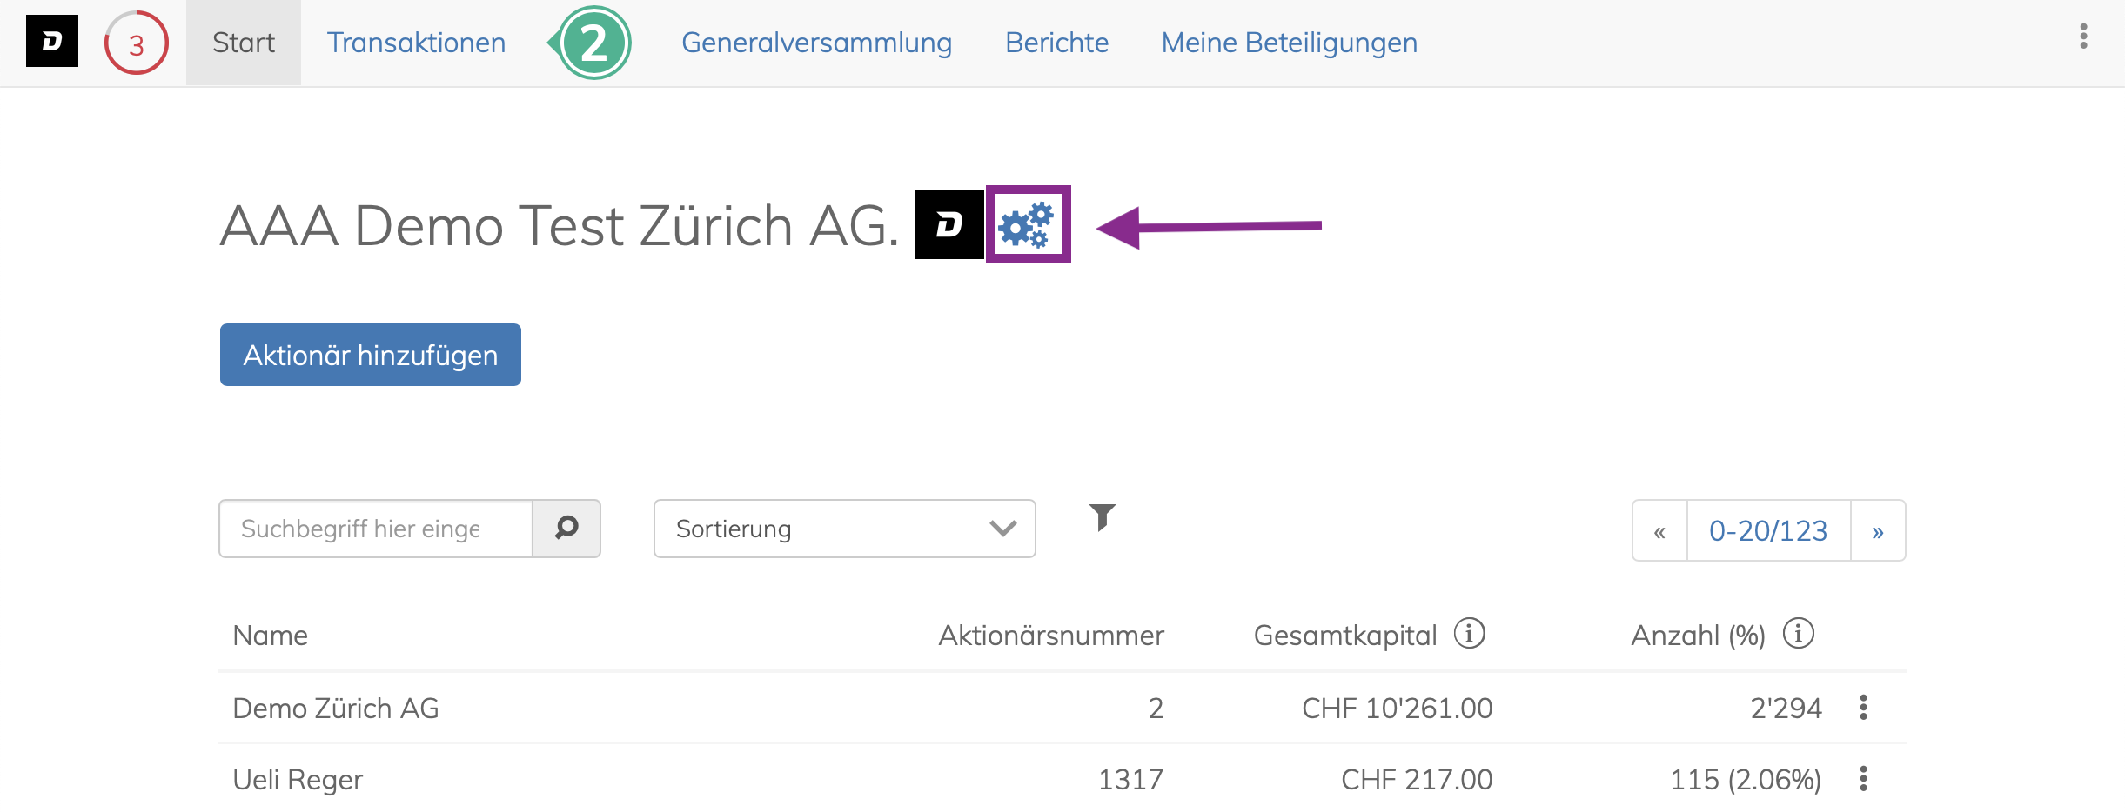
Task: Focus the Suchbegriff search field
Action: 375,529
